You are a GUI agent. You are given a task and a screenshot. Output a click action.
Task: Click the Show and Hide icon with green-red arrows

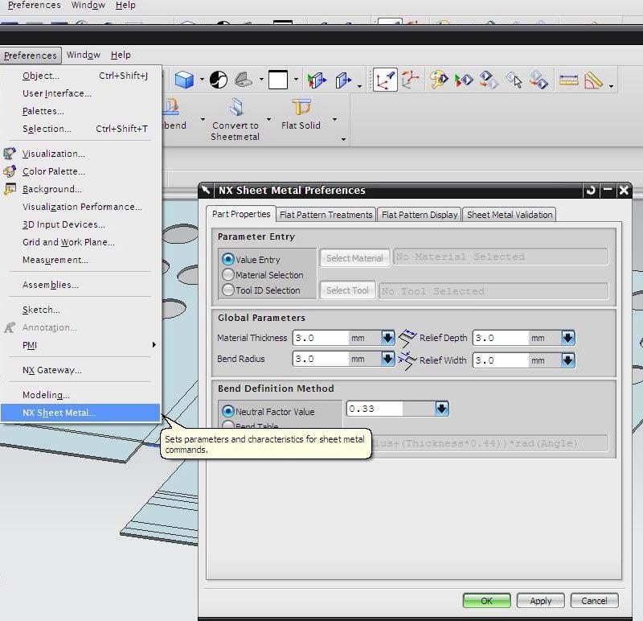(464, 80)
